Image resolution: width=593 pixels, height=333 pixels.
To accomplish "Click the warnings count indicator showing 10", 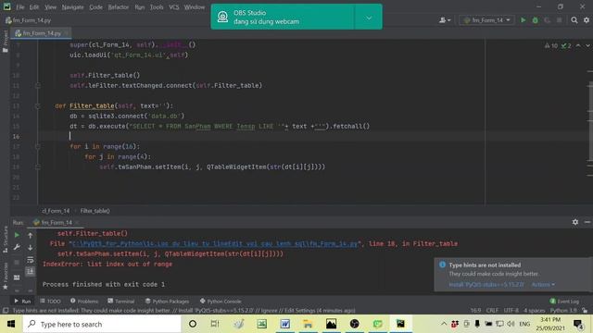I will (x=551, y=45).
